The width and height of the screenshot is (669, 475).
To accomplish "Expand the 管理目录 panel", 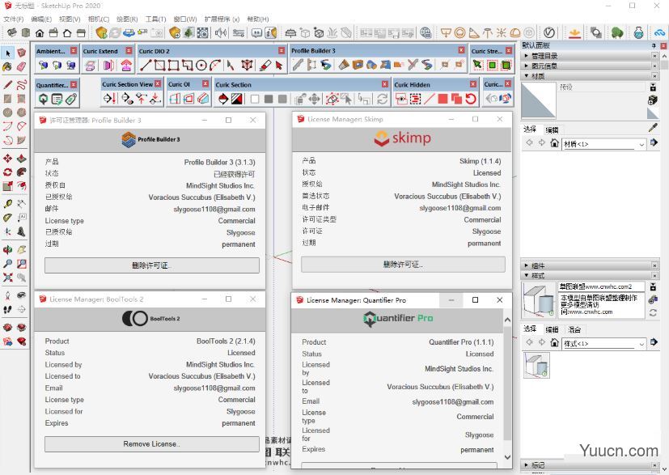I will [x=591, y=56].
